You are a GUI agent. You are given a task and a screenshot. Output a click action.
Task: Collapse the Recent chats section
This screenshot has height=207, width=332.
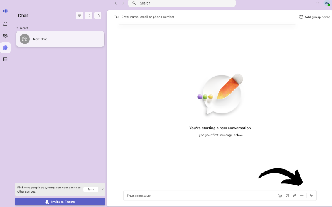point(17,28)
